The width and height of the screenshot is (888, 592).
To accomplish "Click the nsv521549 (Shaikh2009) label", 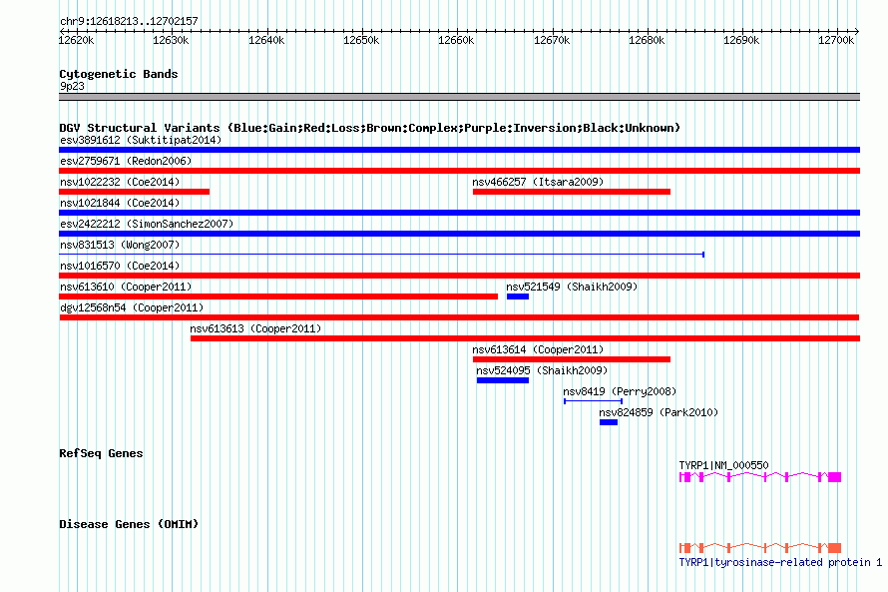I will (x=572, y=287).
